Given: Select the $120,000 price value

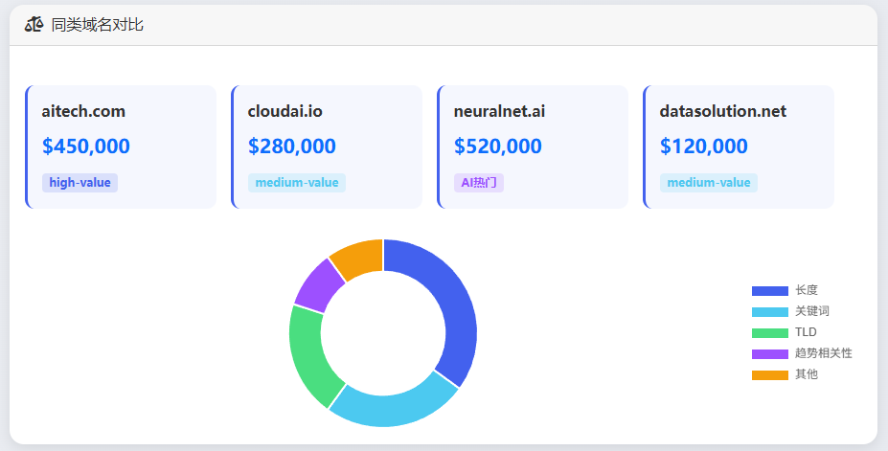Looking at the screenshot, I should tap(703, 146).
